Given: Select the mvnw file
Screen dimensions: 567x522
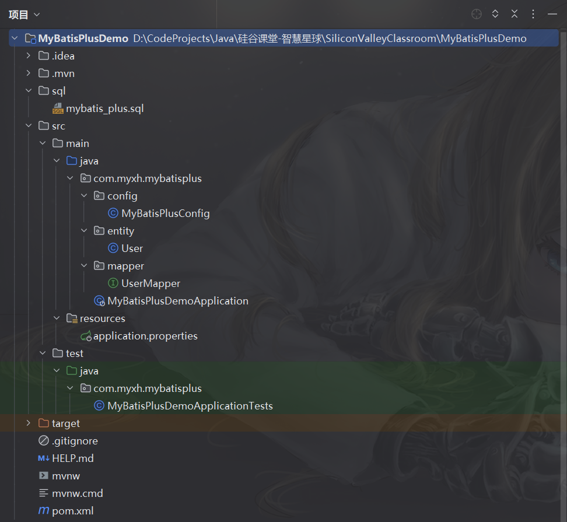Looking at the screenshot, I should coord(66,476).
